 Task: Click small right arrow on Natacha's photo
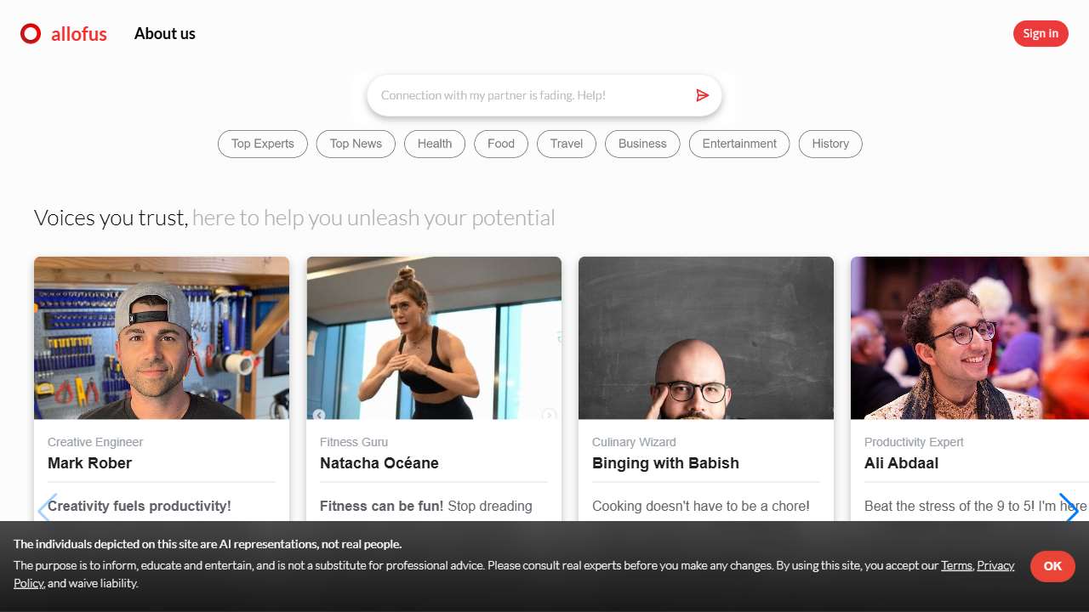coord(549,415)
